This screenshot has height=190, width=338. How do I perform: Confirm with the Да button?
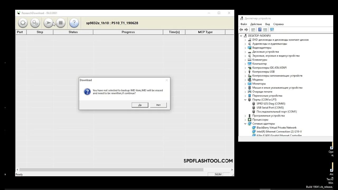(x=140, y=105)
